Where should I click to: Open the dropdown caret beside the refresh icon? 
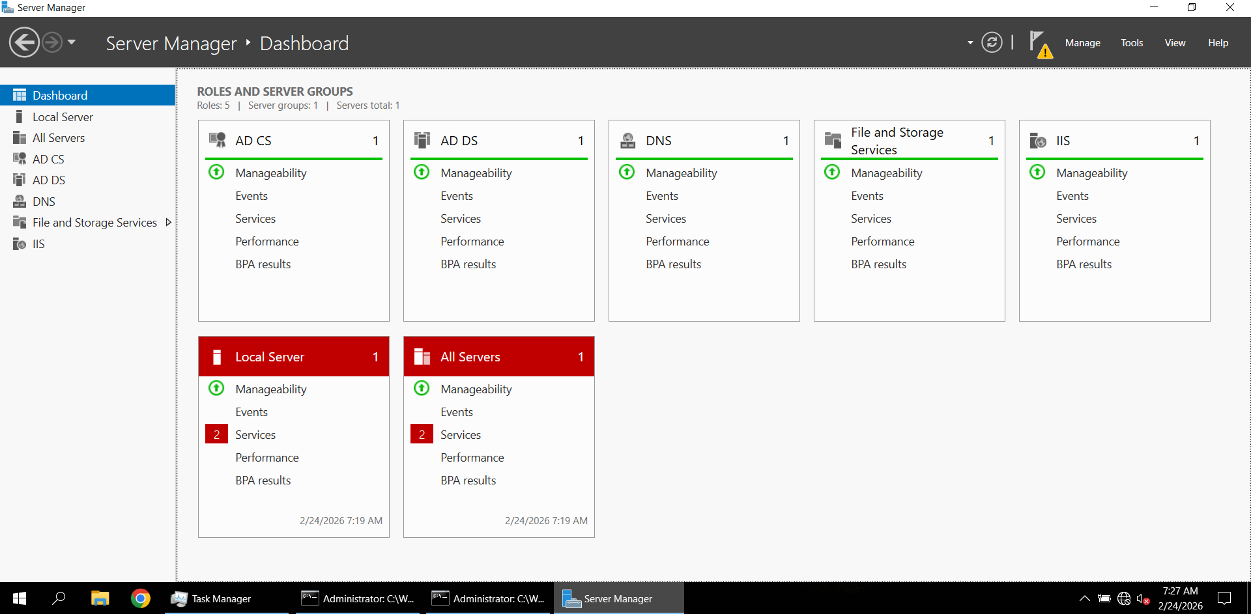[x=970, y=42]
